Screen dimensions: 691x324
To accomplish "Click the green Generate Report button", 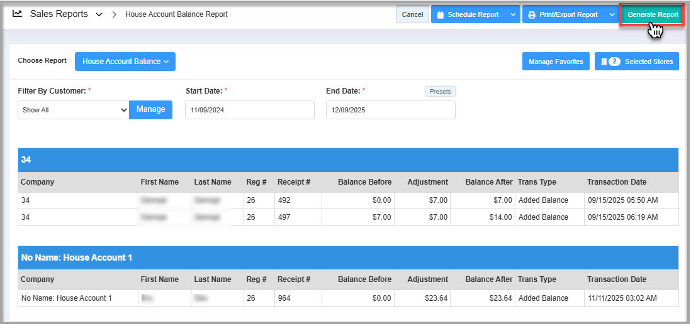I will click(x=652, y=14).
